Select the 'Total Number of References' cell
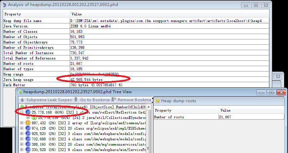Screen dimensions: 288x153 pyautogui.click(x=36, y=58)
